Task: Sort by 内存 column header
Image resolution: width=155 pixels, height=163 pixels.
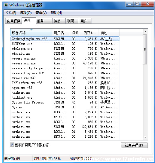Action: point(89,33)
